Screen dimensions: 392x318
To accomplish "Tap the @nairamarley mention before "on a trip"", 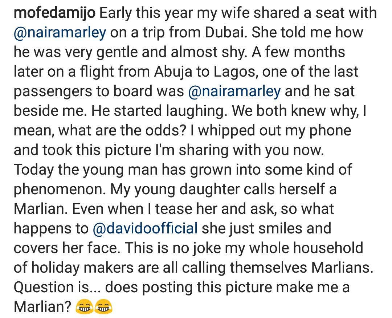I will (60, 33).
